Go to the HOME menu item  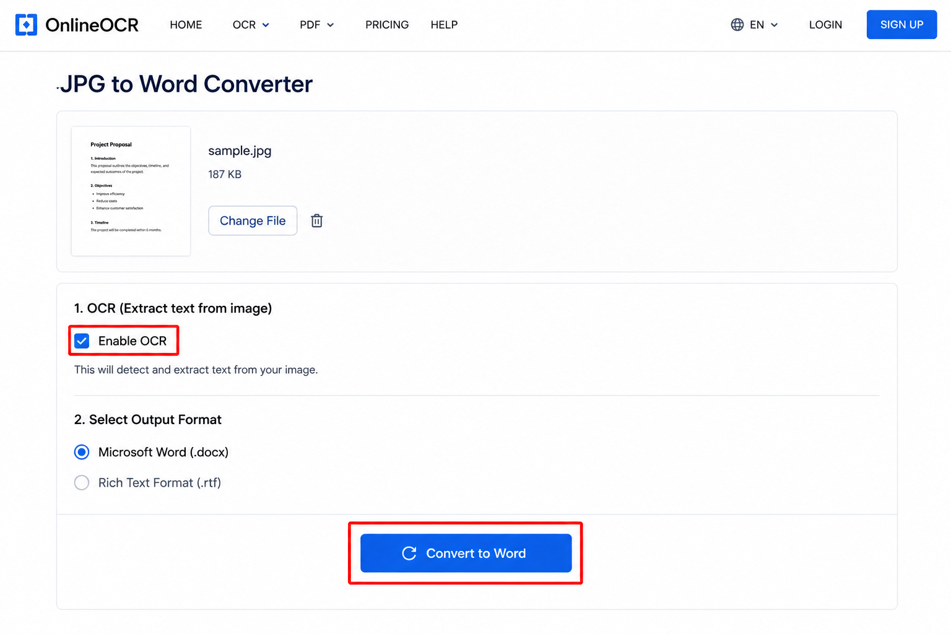pos(186,25)
